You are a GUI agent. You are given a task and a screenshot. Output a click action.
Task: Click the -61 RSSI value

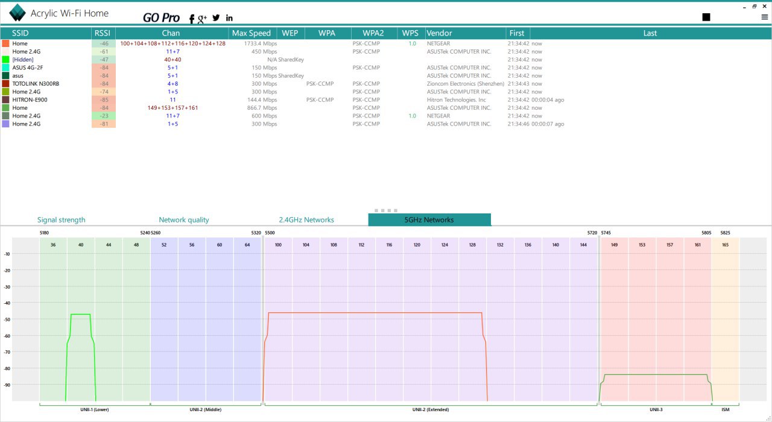104,51
